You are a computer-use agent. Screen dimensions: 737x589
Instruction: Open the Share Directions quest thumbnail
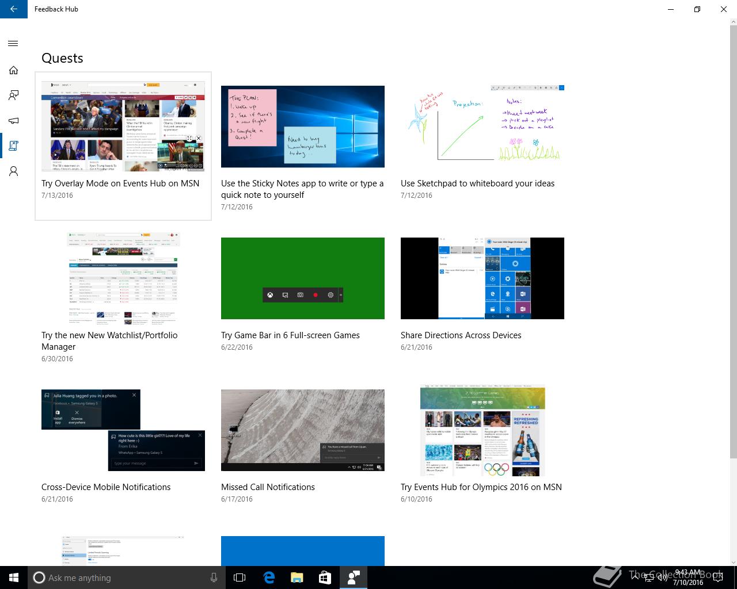coord(483,278)
